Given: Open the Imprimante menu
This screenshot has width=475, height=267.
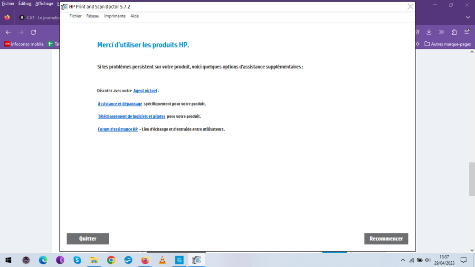Looking at the screenshot, I should click(x=115, y=16).
